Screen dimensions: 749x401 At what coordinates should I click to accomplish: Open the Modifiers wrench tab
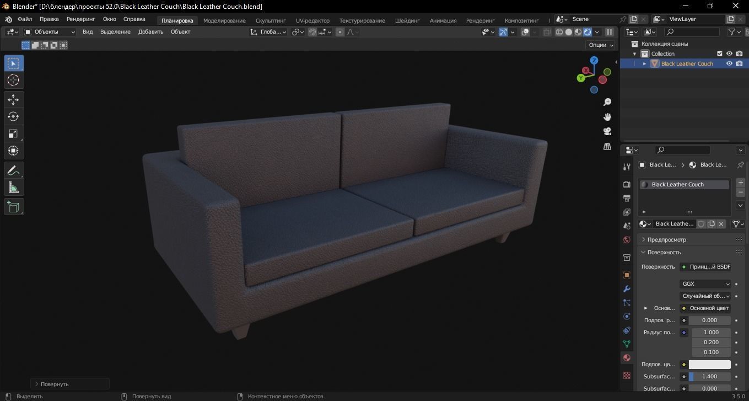pos(627,288)
